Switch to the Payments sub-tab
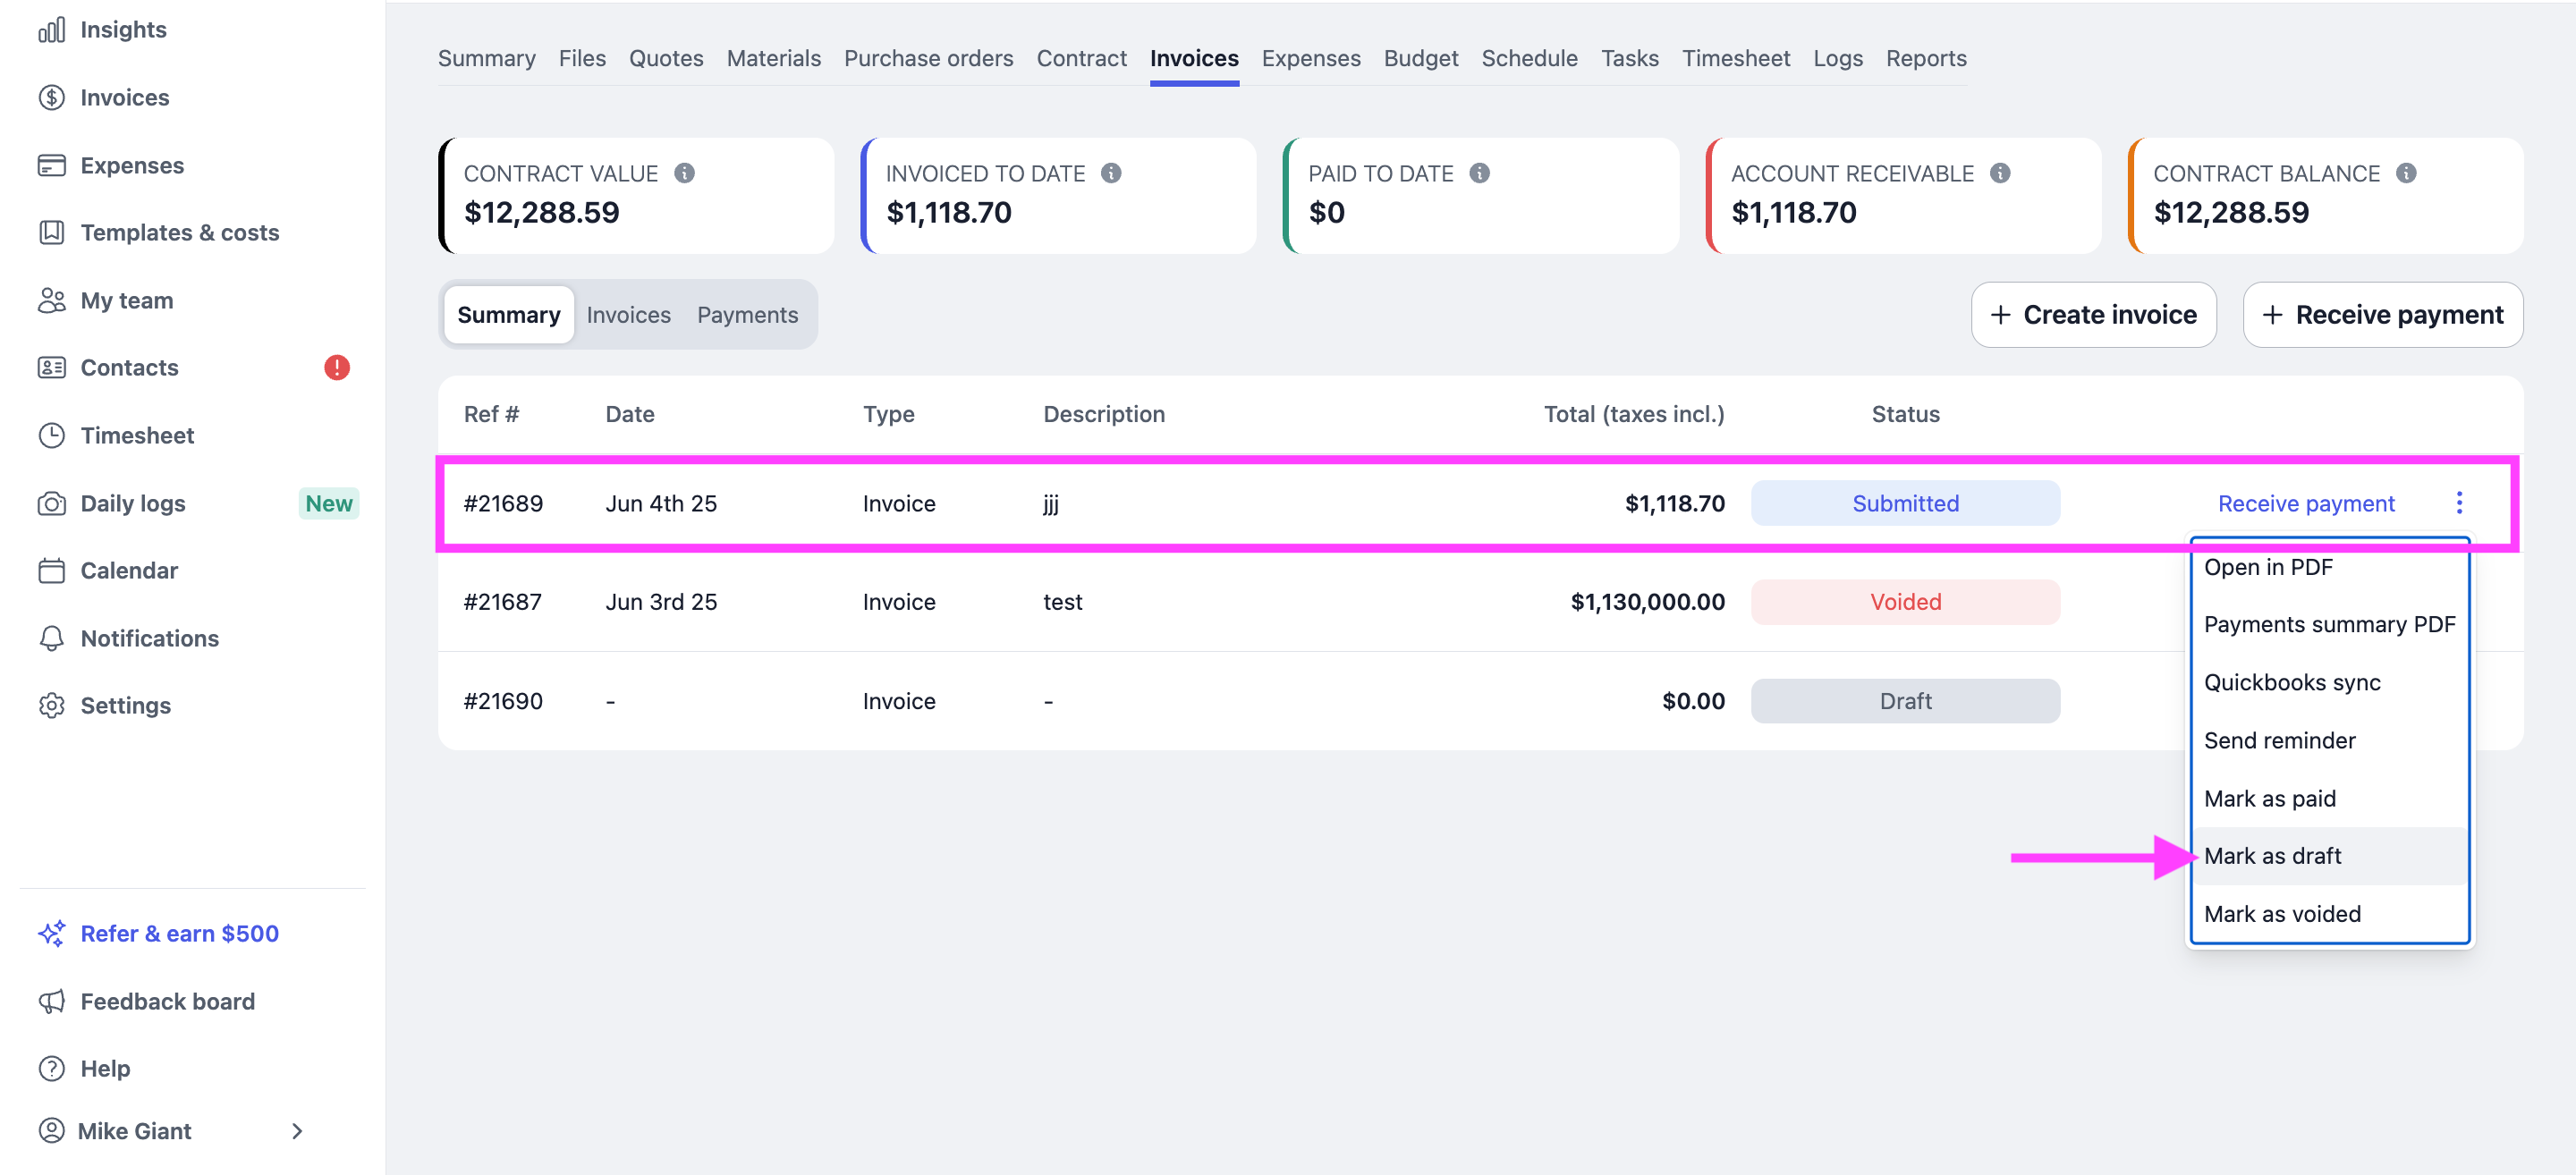2576x1175 pixels. click(747, 315)
